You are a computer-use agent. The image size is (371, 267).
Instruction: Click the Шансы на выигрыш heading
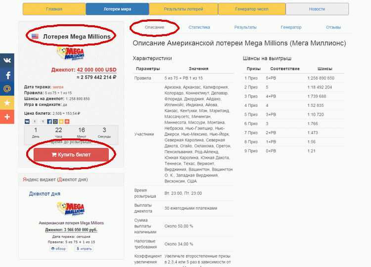267,58
